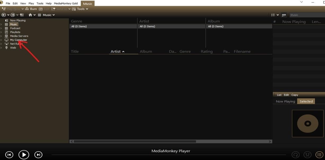325x160 pixels.
Task: Click the Burn disc icon
Action: 27,9
